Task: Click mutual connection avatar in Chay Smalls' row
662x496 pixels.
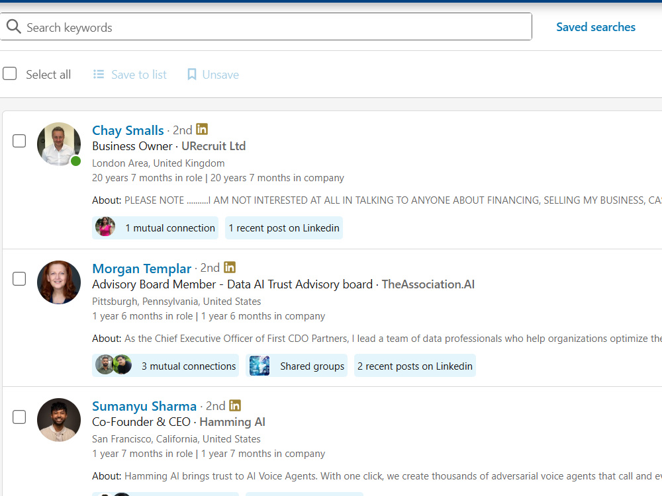Action: [x=105, y=227]
